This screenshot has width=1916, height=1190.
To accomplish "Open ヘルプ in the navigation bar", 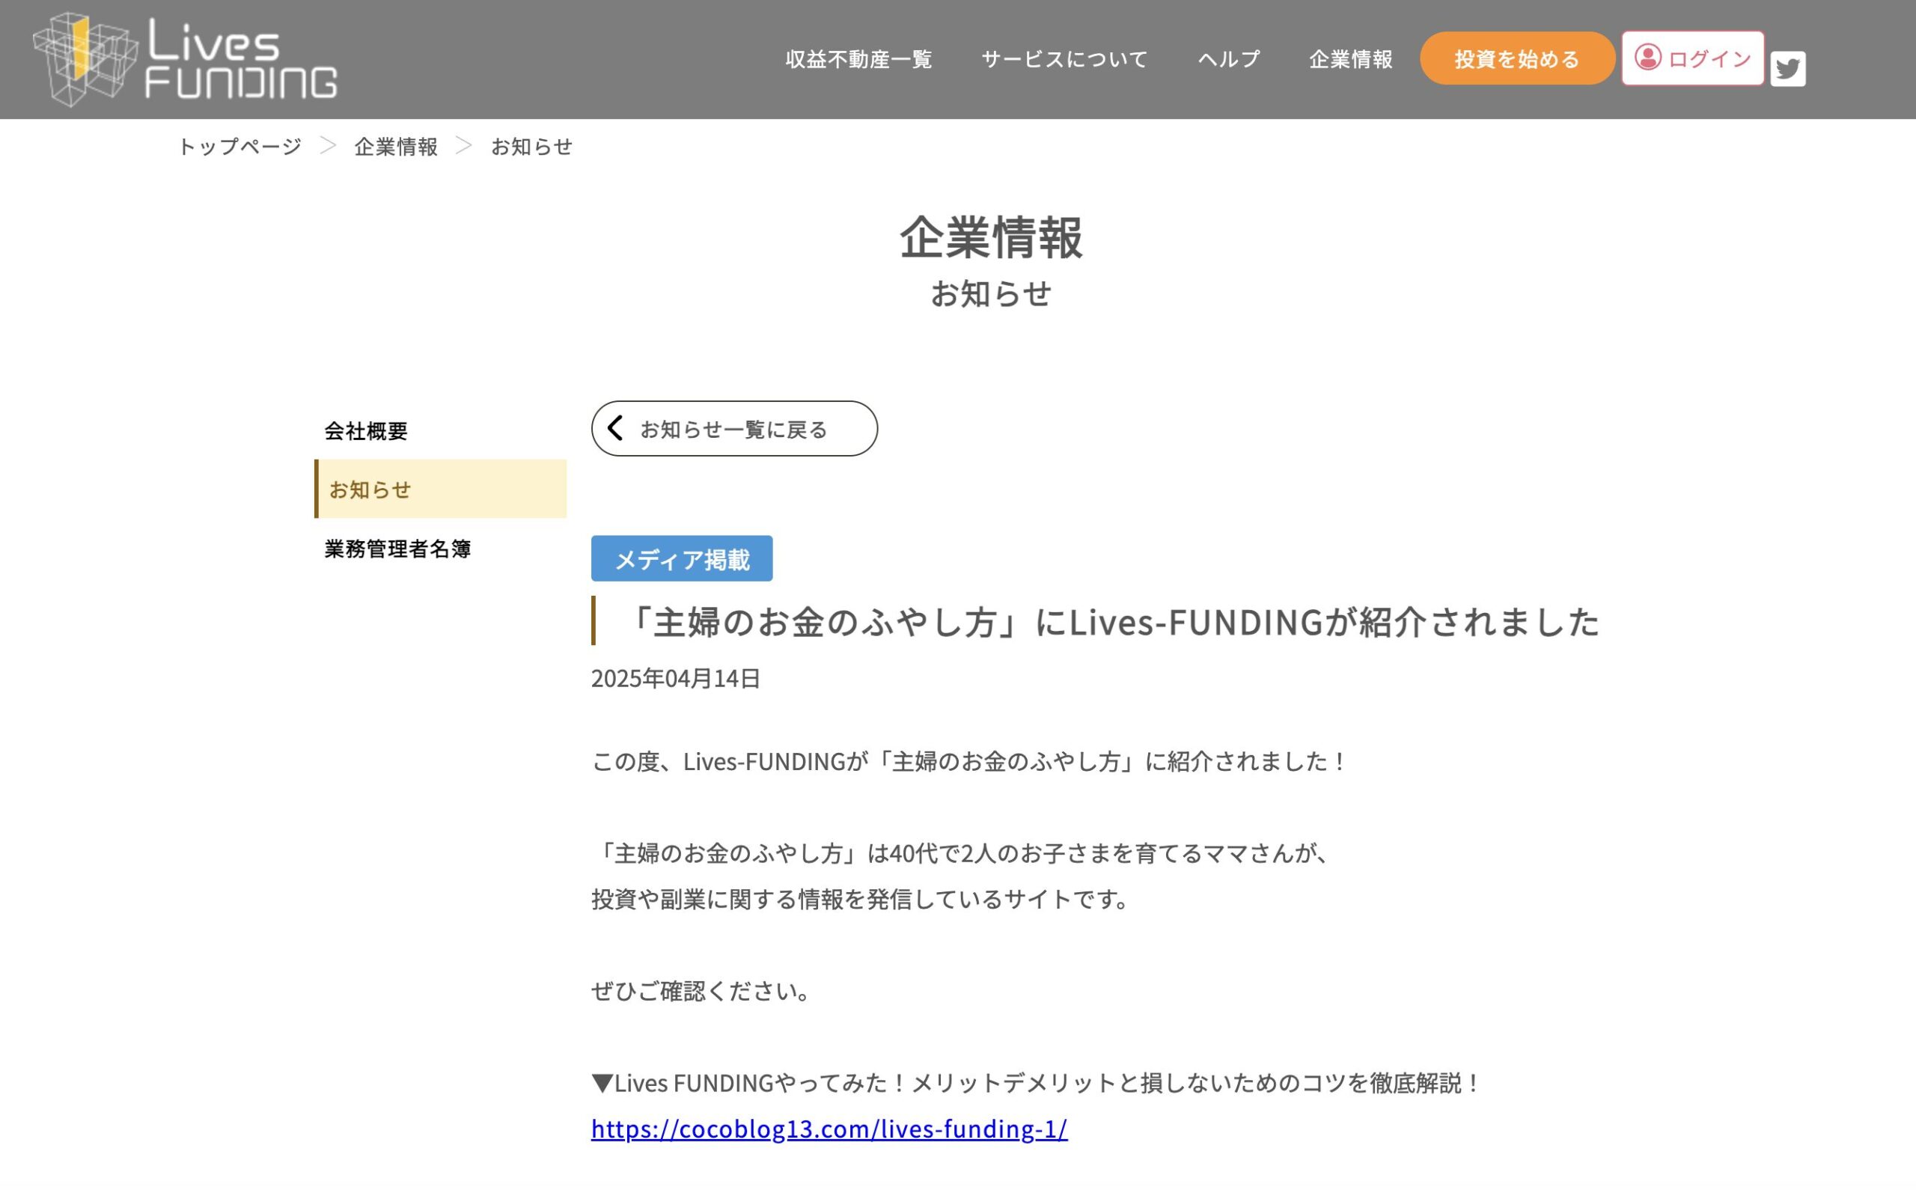I will pos(1229,59).
